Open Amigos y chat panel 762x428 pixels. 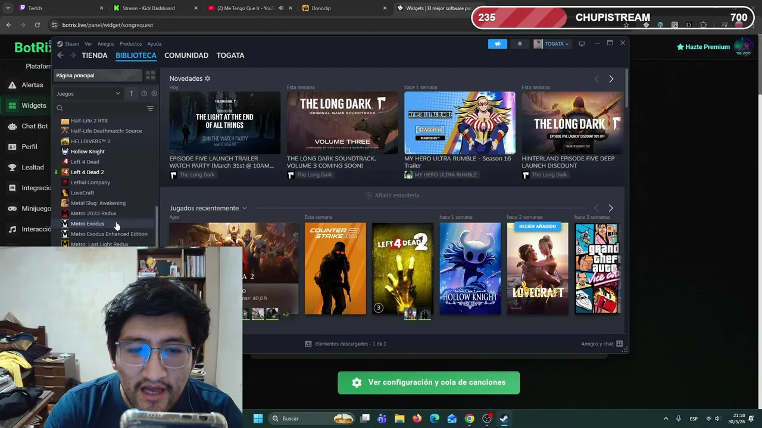602,344
